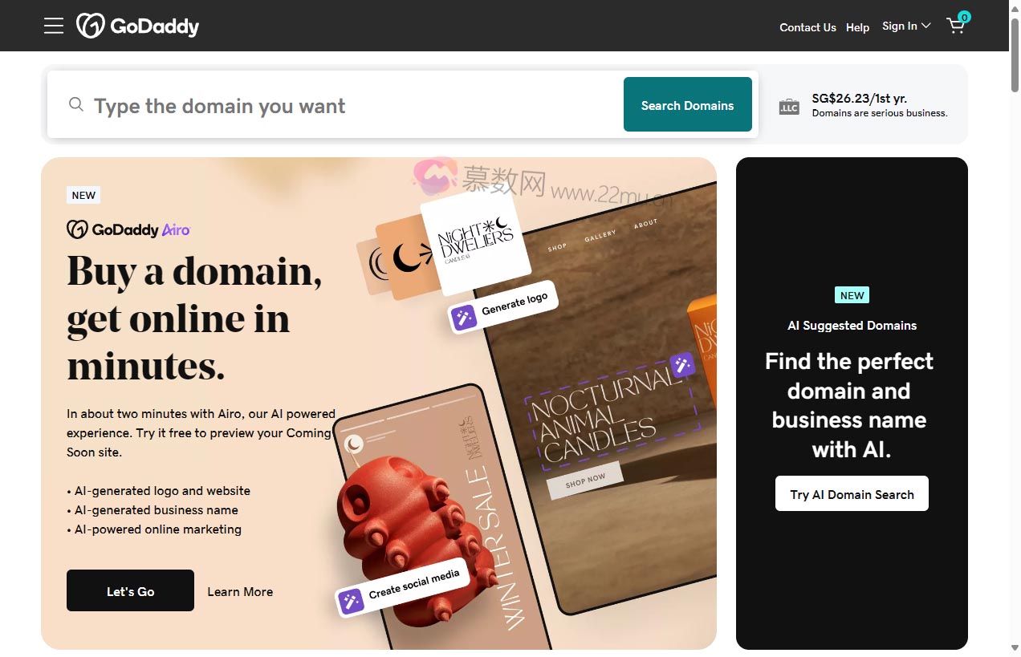
Task: Open the shopping cart icon
Action: (x=957, y=25)
